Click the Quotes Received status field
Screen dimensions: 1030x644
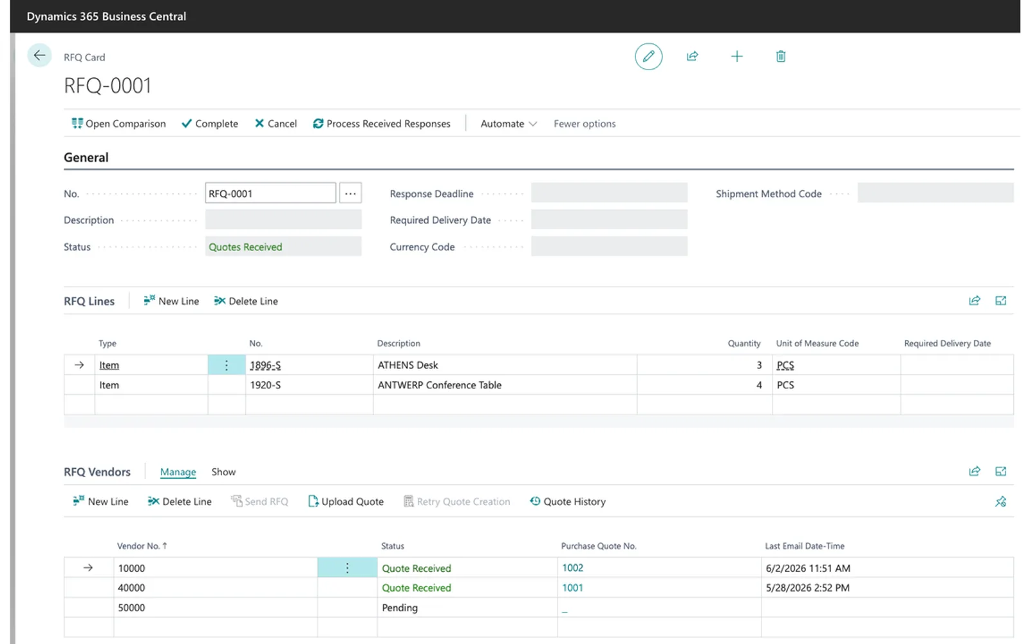tap(283, 247)
